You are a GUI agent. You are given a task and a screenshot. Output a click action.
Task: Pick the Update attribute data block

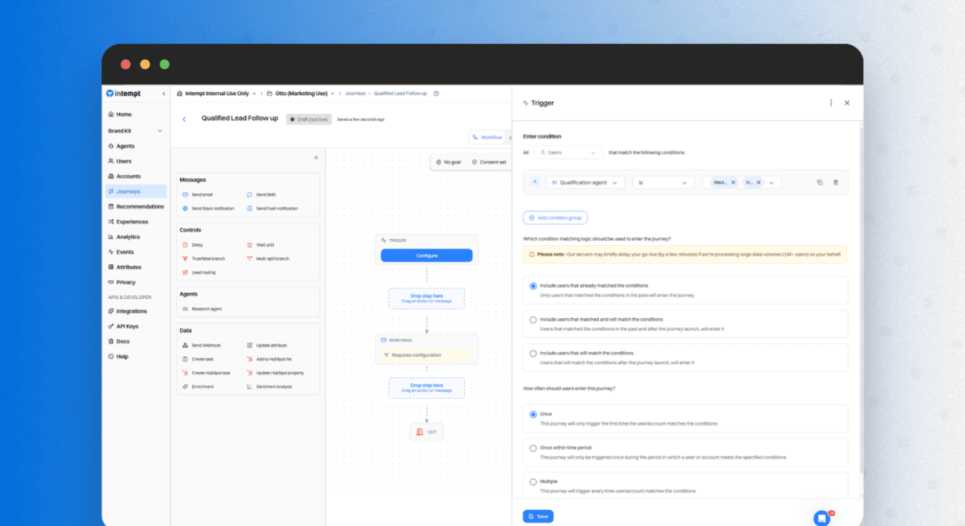[267, 345]
